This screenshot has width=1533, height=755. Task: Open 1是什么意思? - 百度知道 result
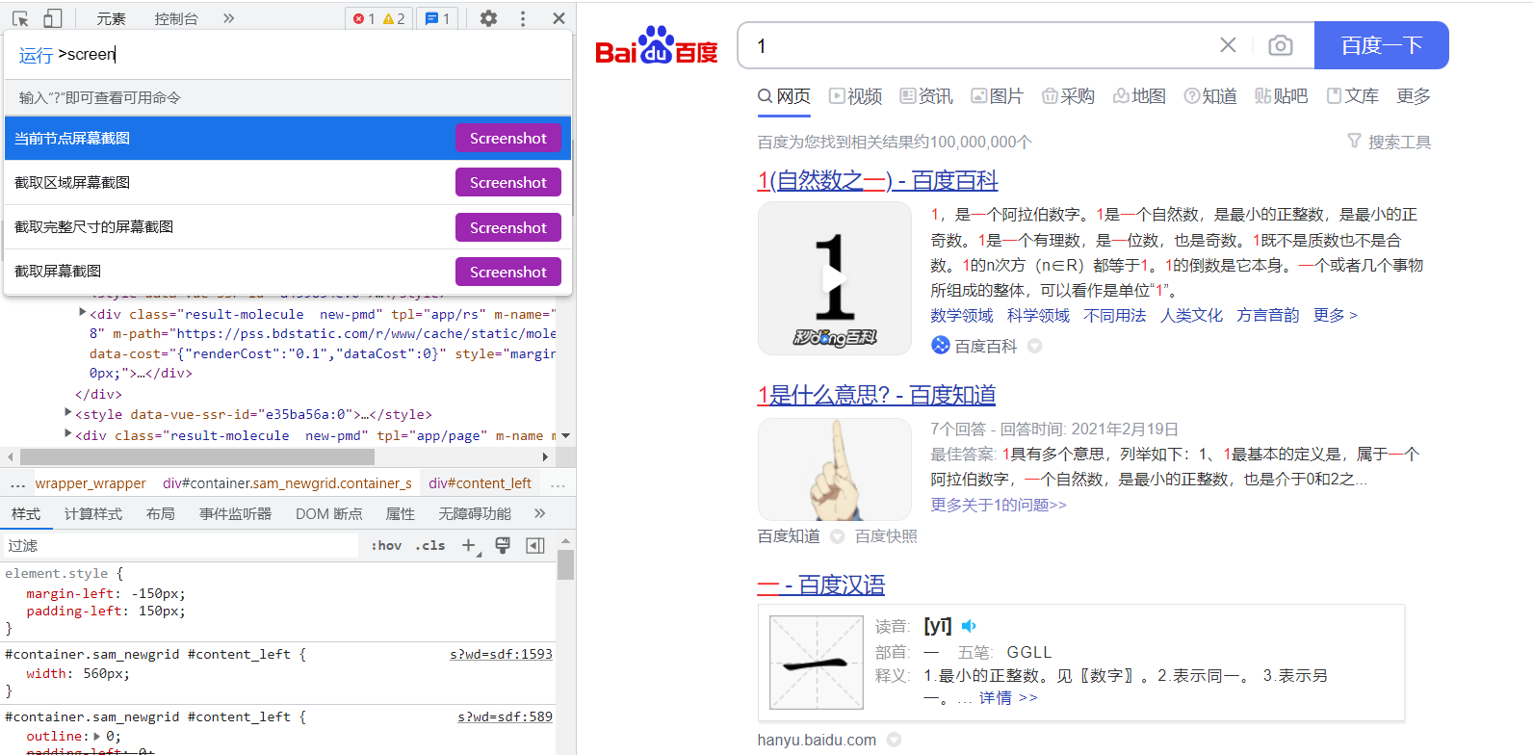[876, 395]
